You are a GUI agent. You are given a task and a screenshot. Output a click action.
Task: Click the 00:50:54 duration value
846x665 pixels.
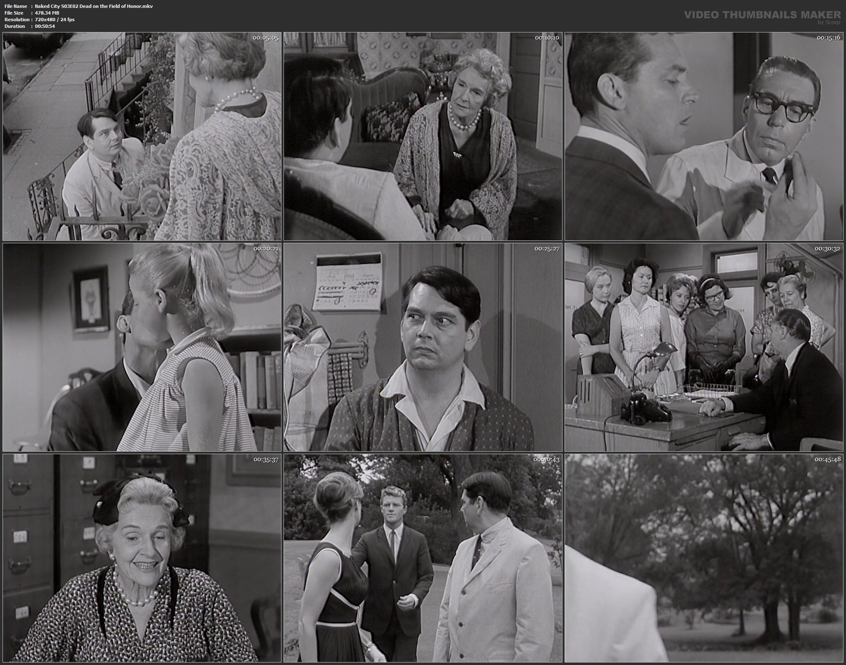(45, 26)
